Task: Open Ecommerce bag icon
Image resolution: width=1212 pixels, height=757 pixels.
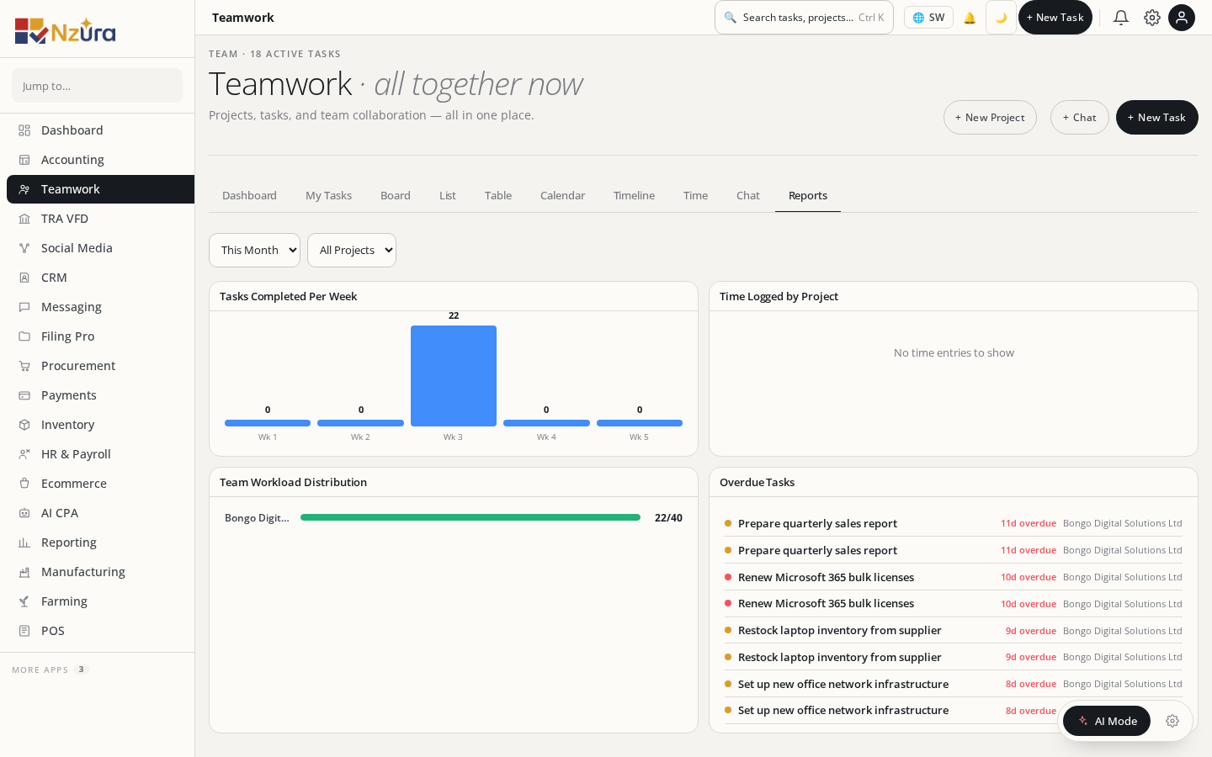Action: point(24,484)
